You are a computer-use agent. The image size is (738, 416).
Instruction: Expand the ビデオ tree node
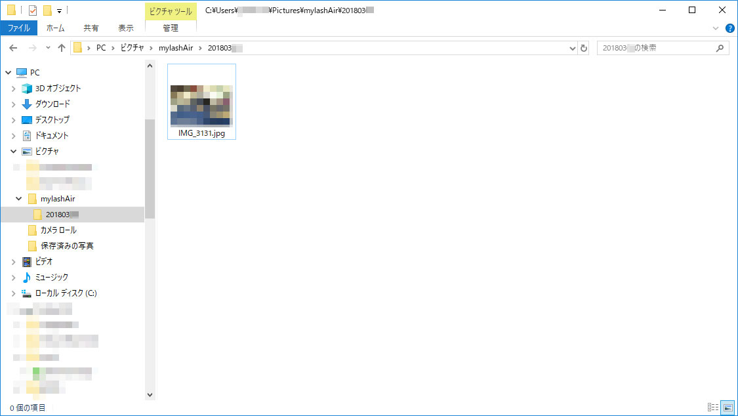(x=14, y=262)
